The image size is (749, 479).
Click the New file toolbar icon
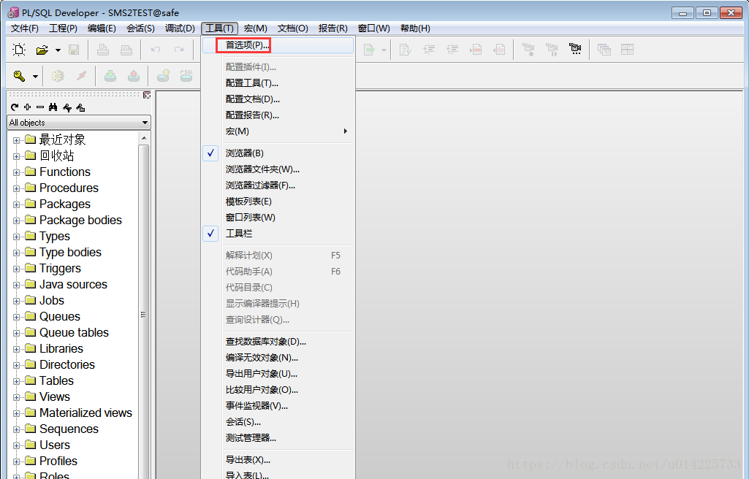(19, 50)
